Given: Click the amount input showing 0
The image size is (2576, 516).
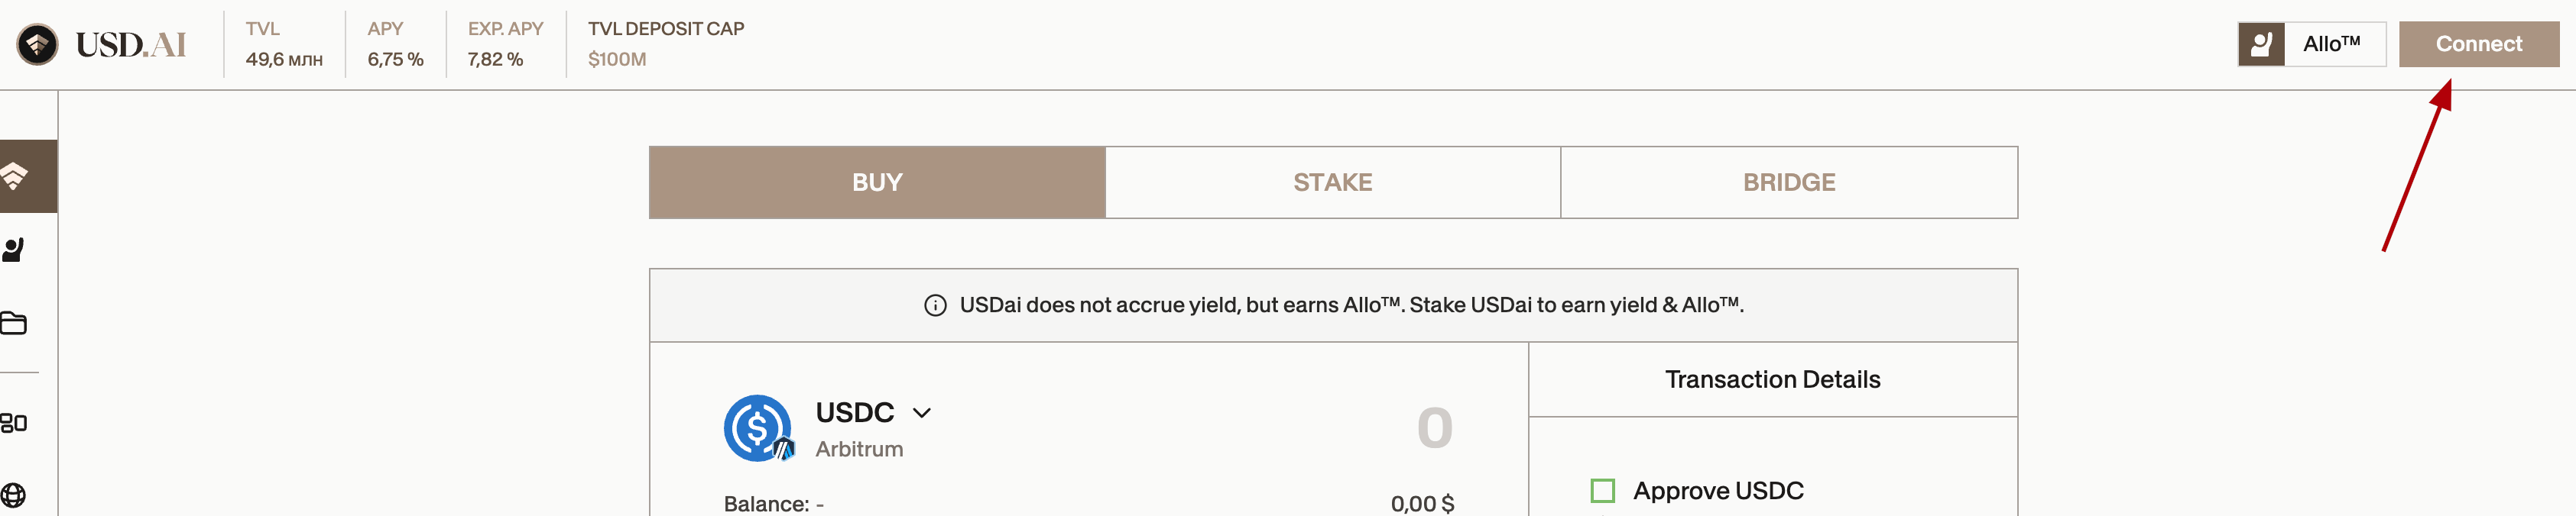Looking at the screenshot, I should coord(1434,428).
